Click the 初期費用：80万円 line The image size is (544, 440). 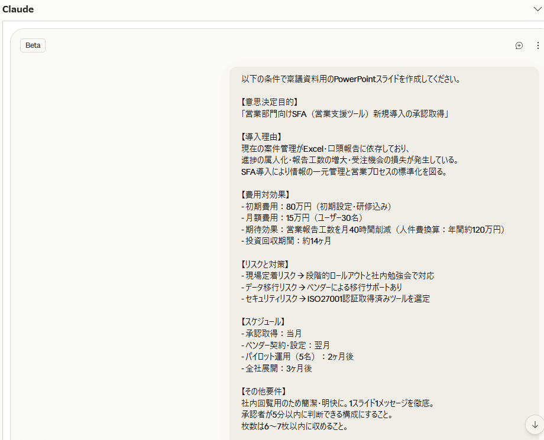(316, 206)
